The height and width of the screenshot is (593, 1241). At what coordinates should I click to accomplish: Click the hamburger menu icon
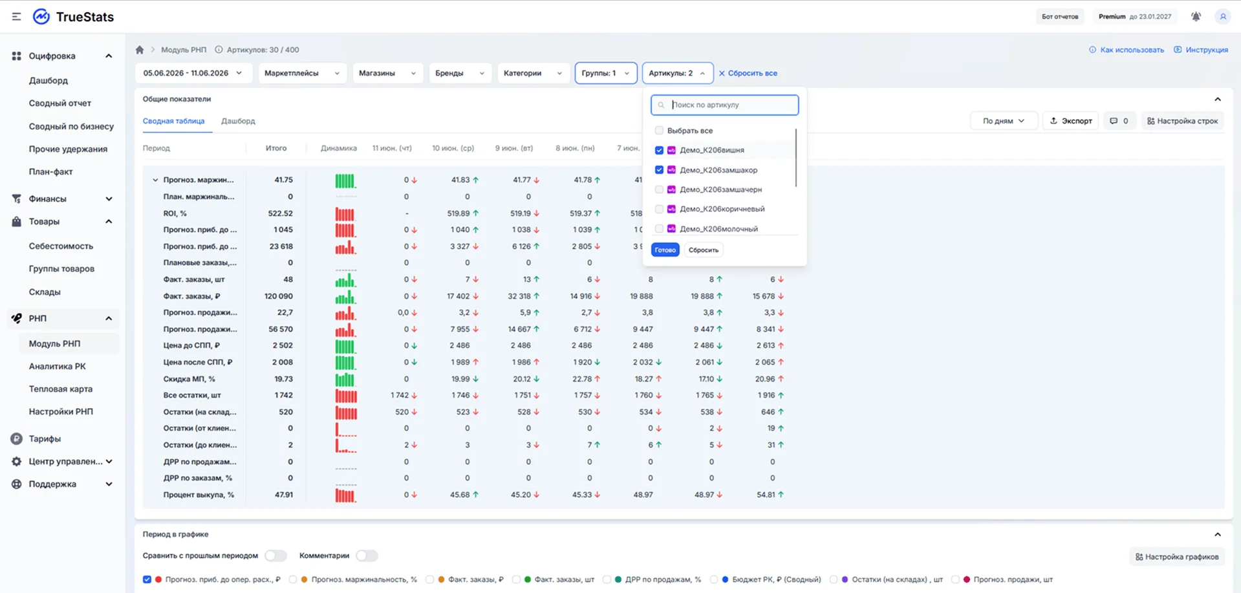click(x=16, y=17)
